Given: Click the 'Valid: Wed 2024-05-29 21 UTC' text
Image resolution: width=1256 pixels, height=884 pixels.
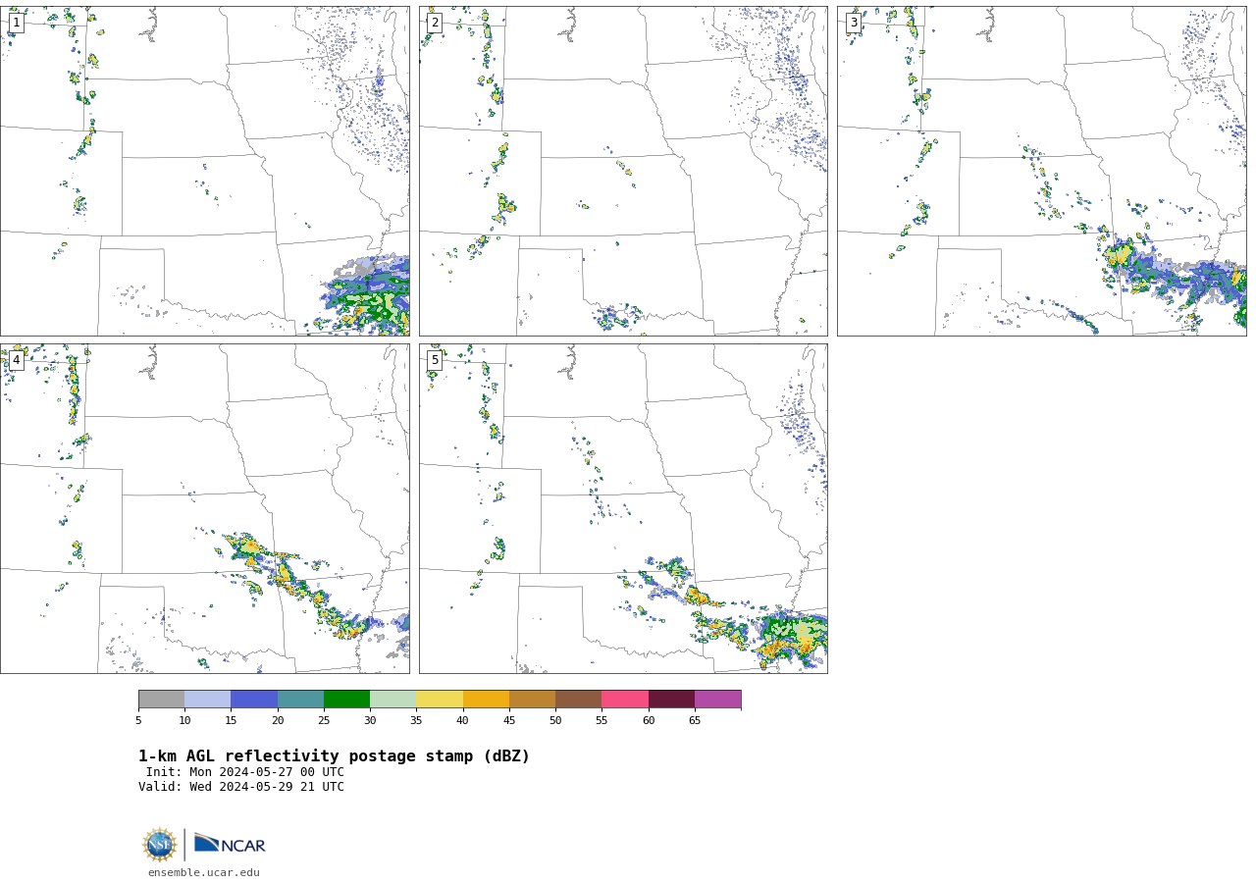Looking at the screenshot, I should (241, 787).
